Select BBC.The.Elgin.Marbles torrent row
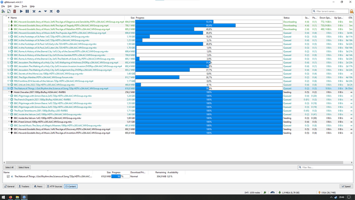355x200 pixels. click(177, 77)
